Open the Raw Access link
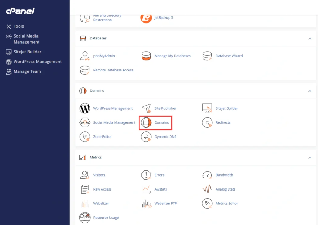 click(102, 189)
